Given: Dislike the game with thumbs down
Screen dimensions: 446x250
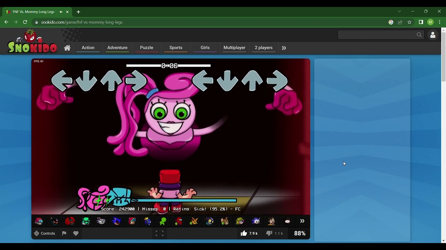Looking at the screenshot, I should click(275, 233).
